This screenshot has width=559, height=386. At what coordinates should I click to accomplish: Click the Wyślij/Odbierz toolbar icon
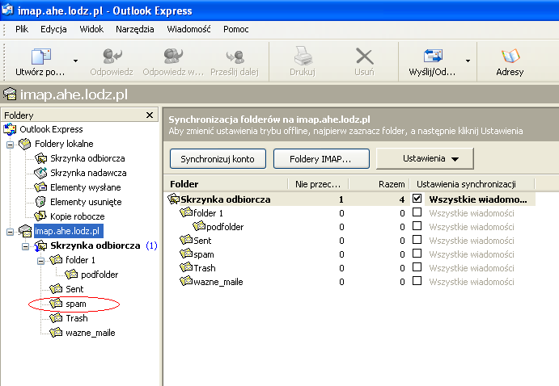(433, 57)
